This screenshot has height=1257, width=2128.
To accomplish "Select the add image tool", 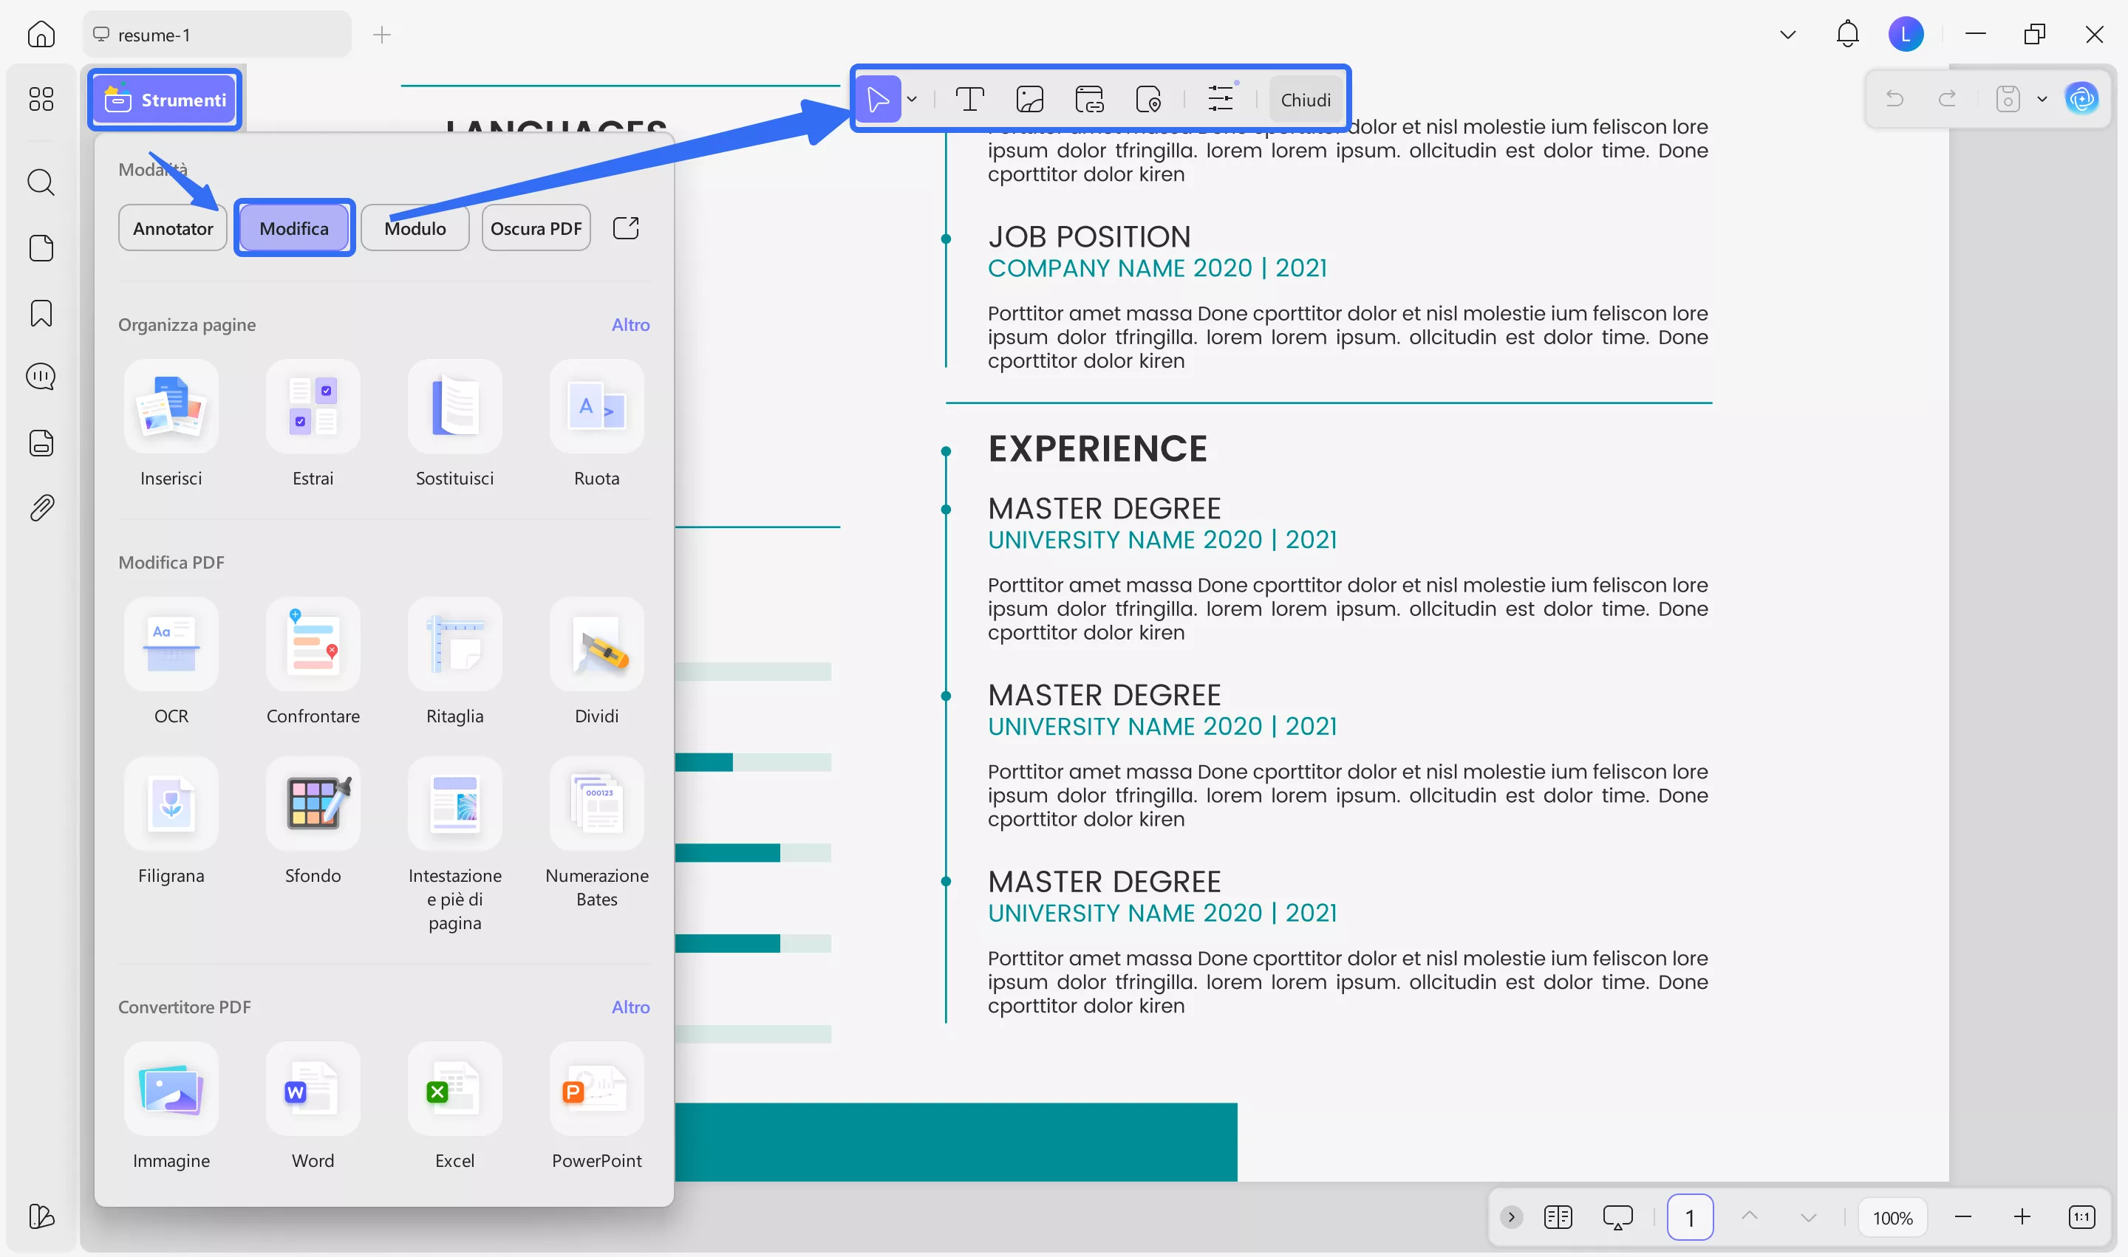I will pyautogui.click(x=1029, y=99).
